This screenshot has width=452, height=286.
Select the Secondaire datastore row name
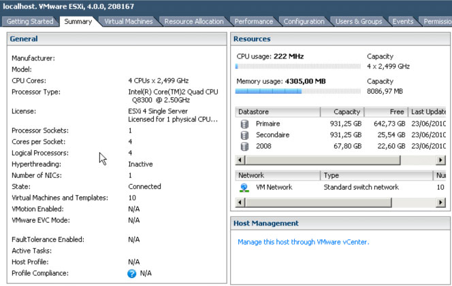click(x=272, y=135)
